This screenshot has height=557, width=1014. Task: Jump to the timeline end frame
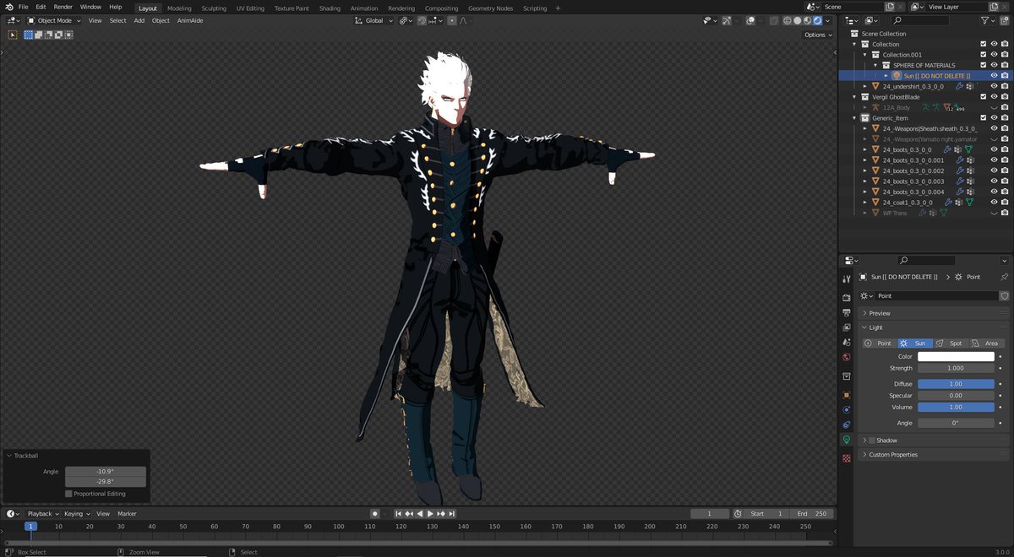click(x=452, y=513)
